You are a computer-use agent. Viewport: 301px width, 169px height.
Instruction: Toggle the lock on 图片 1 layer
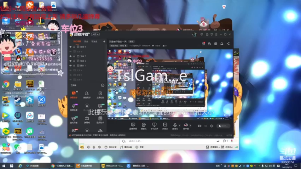point(74,65)
